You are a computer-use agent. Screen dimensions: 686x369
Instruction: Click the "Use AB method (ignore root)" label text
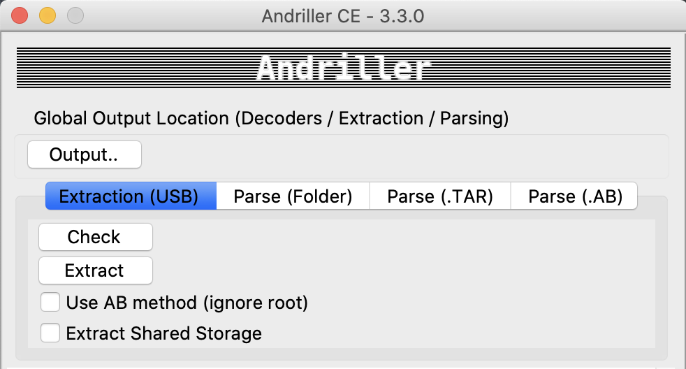coord(187,303)
